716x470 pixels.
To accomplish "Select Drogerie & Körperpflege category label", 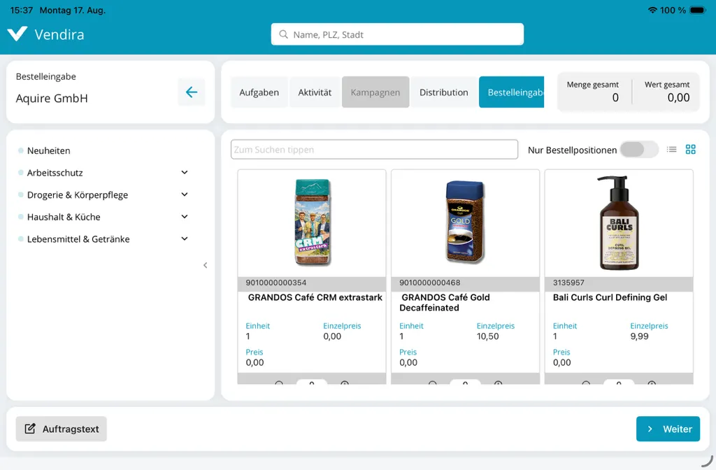I will (78, 195).
